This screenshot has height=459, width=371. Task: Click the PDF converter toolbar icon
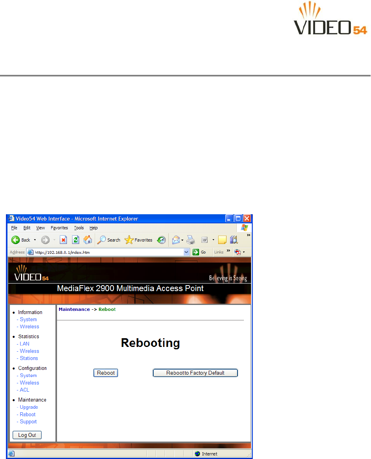[x=237, y=252]
